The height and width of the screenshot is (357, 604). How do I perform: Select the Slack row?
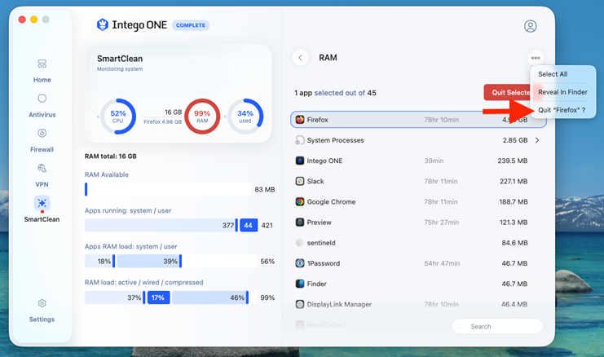(418, 181)
